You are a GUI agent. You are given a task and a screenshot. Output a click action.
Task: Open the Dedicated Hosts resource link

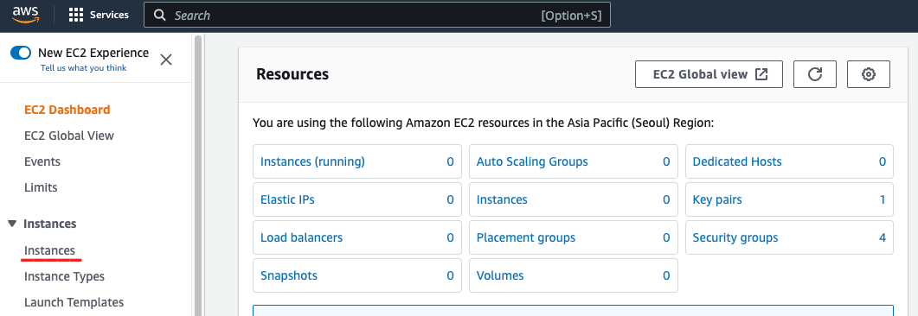click(x=737, y=161)
